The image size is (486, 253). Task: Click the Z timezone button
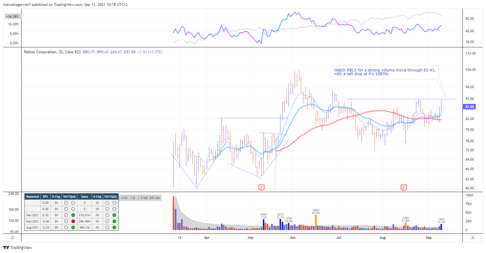(12, 238)
